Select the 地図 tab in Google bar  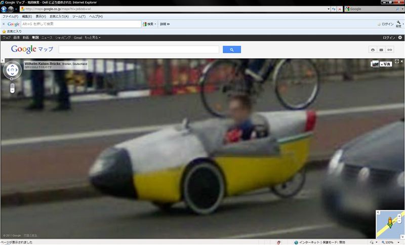tap(35, 37)
